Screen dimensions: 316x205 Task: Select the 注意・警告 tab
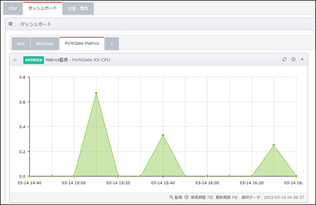click(x=78, y=8)
